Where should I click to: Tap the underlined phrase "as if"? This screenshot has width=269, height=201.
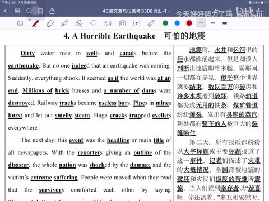tap(113, 78)
